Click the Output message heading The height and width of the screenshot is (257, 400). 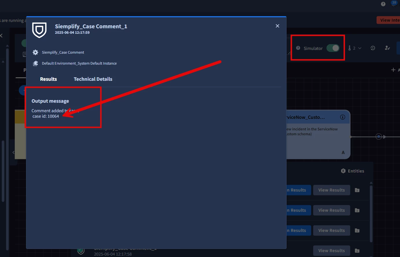[x=50, y=101]
